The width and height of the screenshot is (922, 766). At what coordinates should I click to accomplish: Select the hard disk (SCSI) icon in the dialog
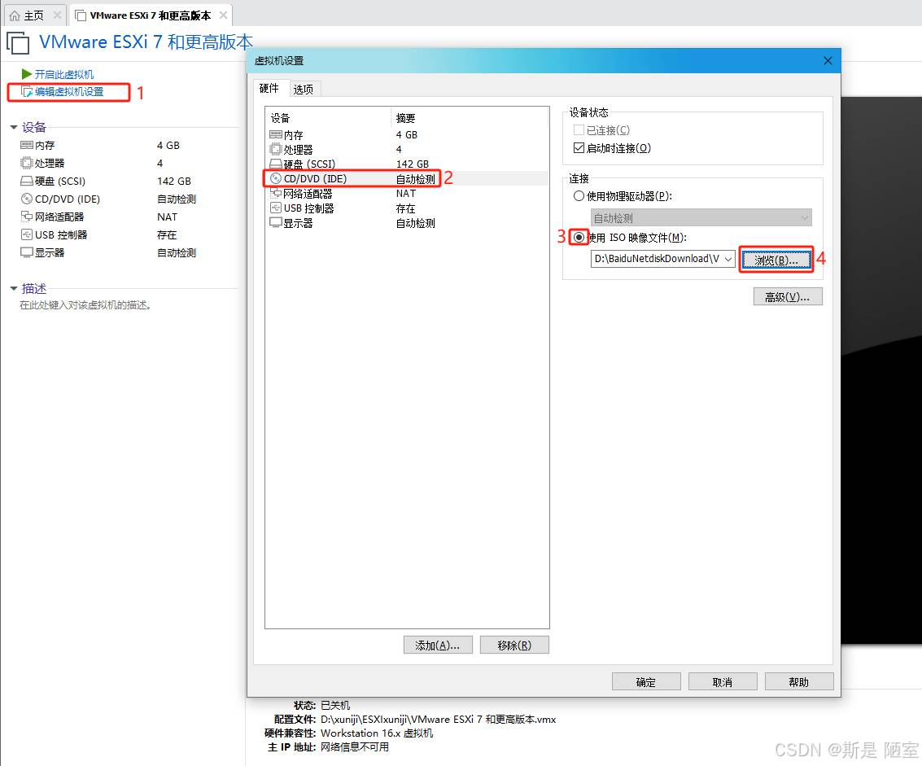pyautogui.click(x=276, y=164)
